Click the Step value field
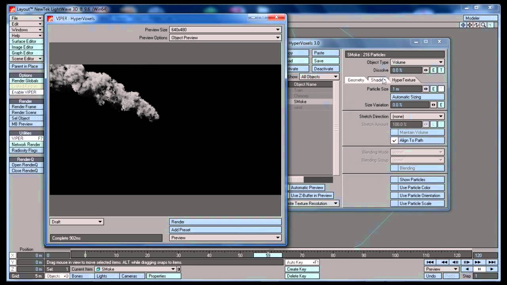The height and width of the screenshot is (285, 507). coord(485,276)
